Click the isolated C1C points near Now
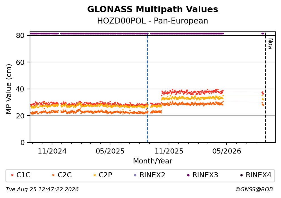281x198 pixels. (263, 93)
